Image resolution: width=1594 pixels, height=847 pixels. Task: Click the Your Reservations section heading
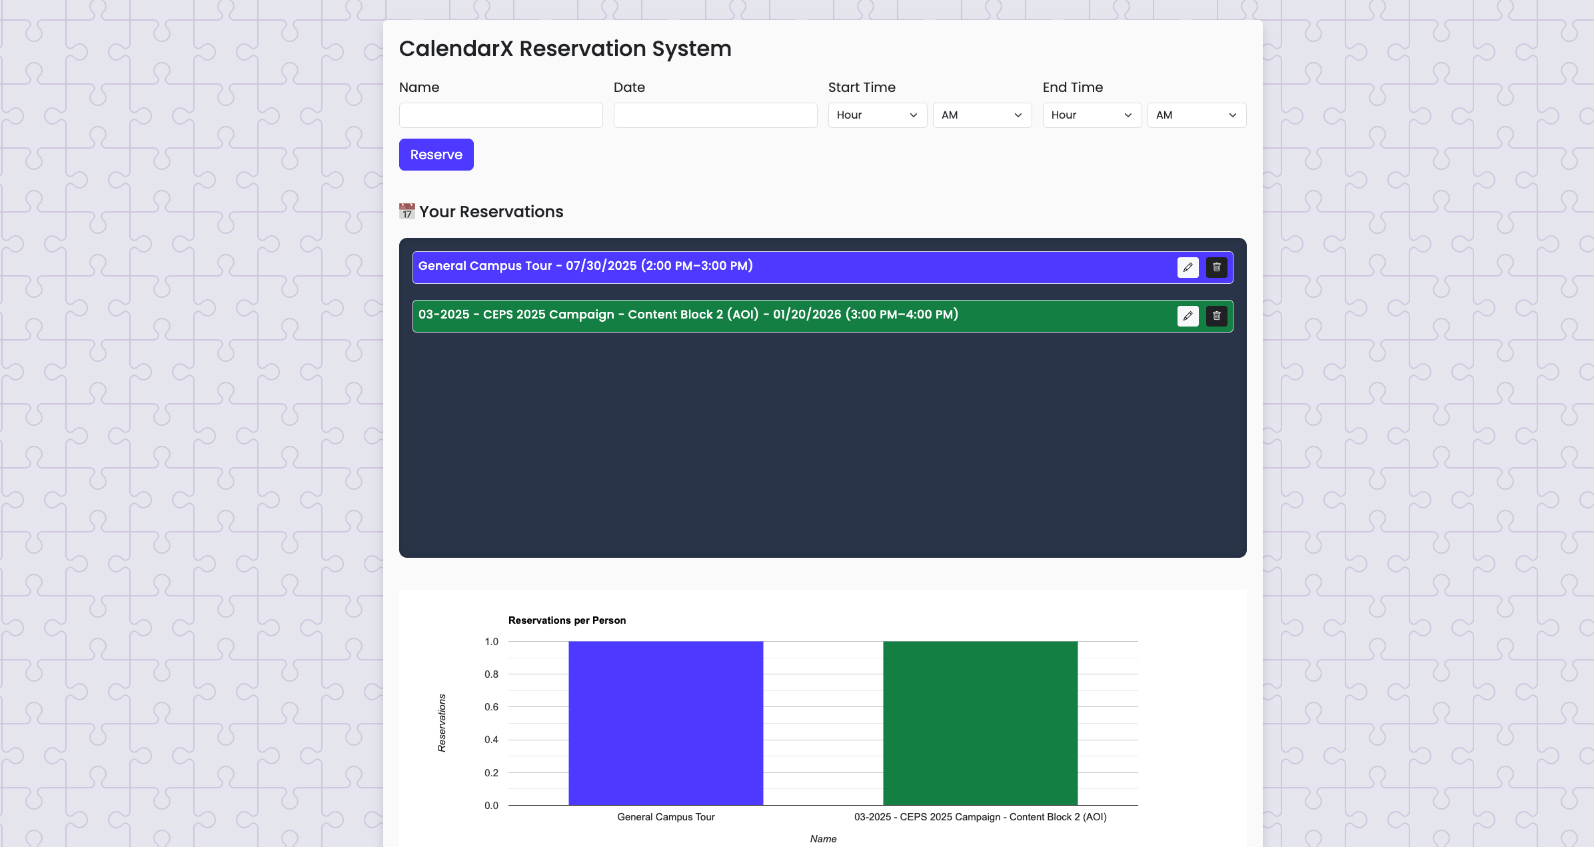tap(490, 211)
